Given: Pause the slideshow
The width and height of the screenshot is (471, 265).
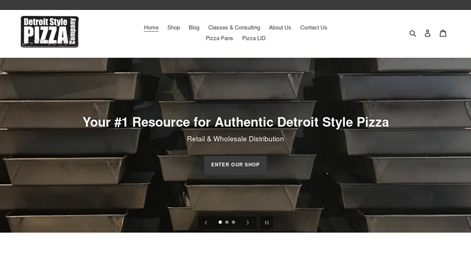Looking at the screenshot, I should pos(267,223).
